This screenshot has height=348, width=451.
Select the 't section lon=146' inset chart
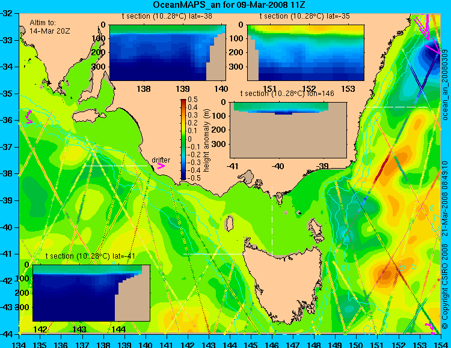point(288,130)
